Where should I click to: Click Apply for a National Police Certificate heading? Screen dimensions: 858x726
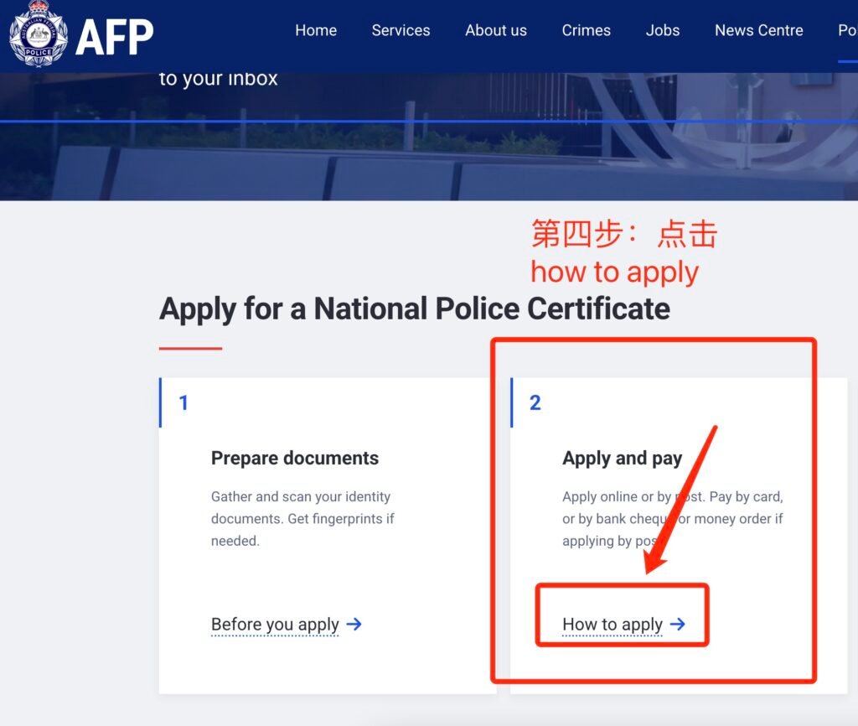(x=414, y=309)
